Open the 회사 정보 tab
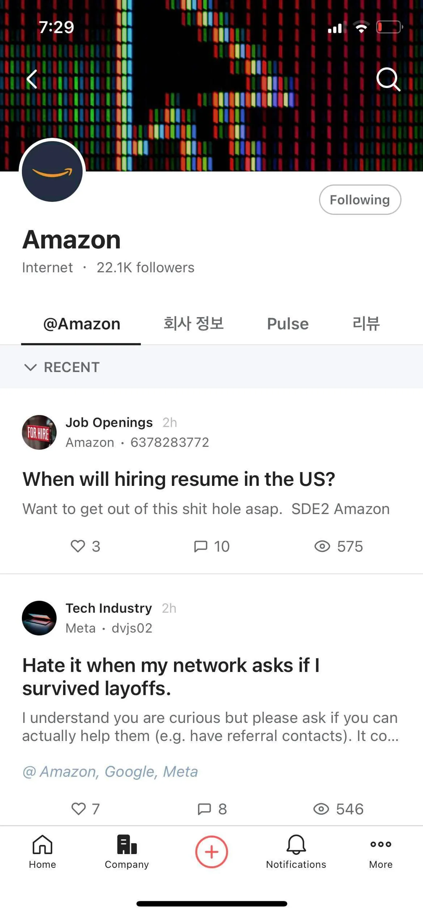This screenshot has height=915, width=423. [194, 324]
